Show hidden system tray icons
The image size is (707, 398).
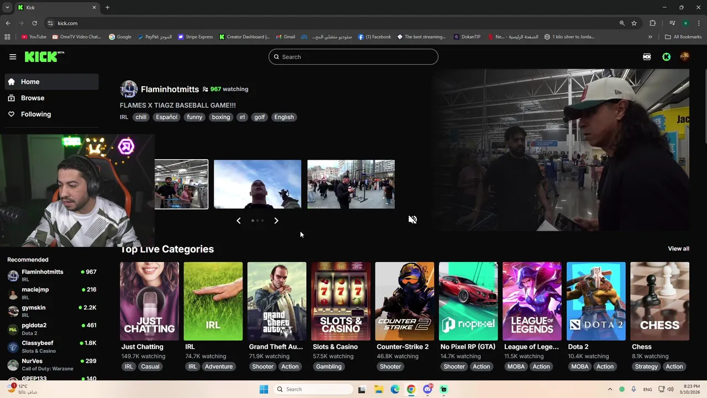coord(610,389)
